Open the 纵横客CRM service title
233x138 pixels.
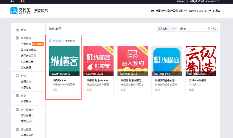(x=59, y=80)
